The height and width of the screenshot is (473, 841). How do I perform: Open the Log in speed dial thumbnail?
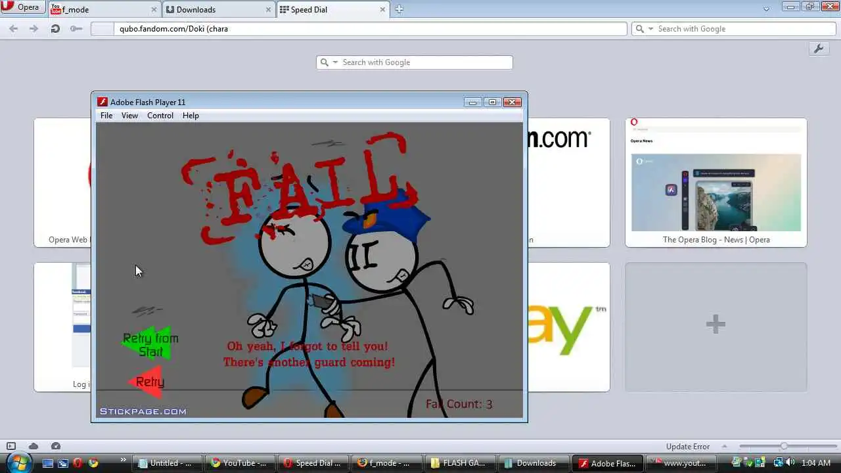62,327
